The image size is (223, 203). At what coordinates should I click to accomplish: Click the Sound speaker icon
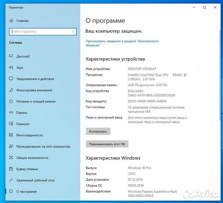(x=11, y=67)
